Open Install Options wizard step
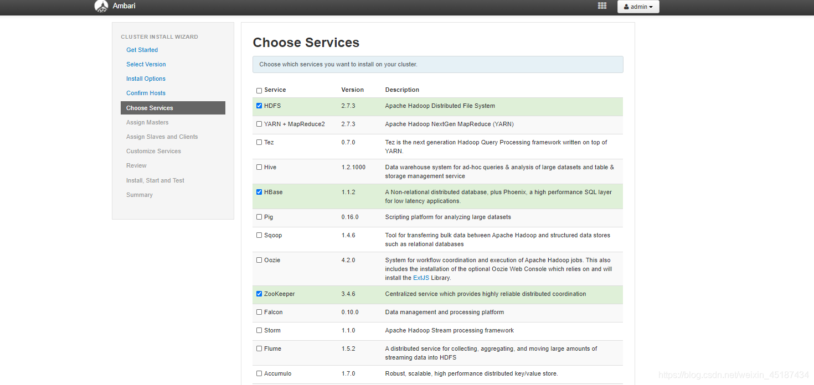Viewport: 814px width, 385px height. 146,79
